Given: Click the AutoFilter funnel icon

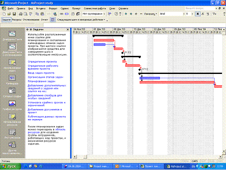Looking at the screenshot, I should pos(214,14).
